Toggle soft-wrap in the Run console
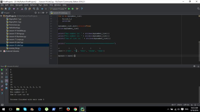Screen dimensions: 200x112 [x=6, y=77]
